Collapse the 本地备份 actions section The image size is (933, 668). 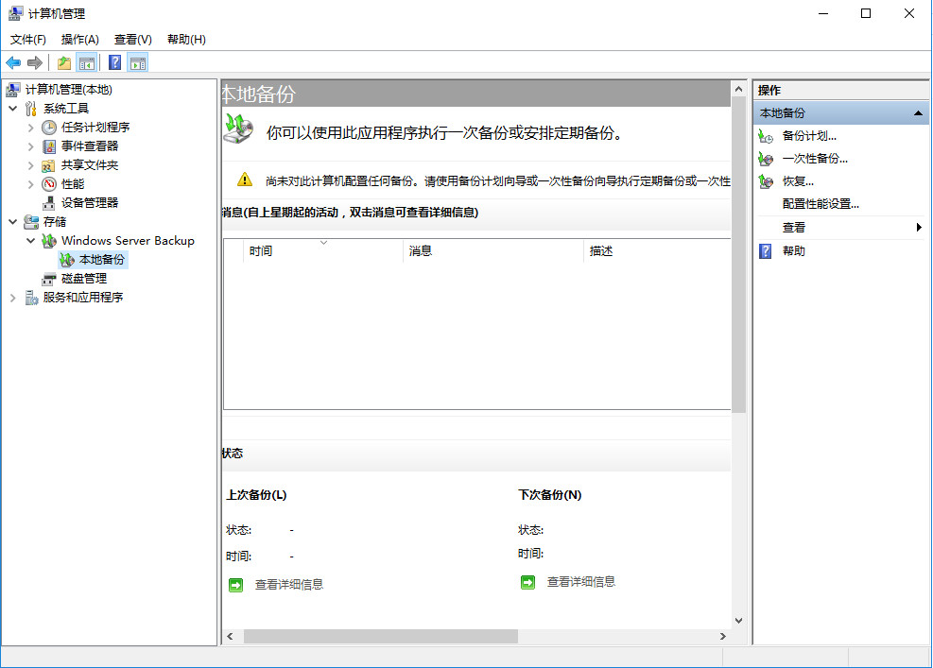click(916, 111)
